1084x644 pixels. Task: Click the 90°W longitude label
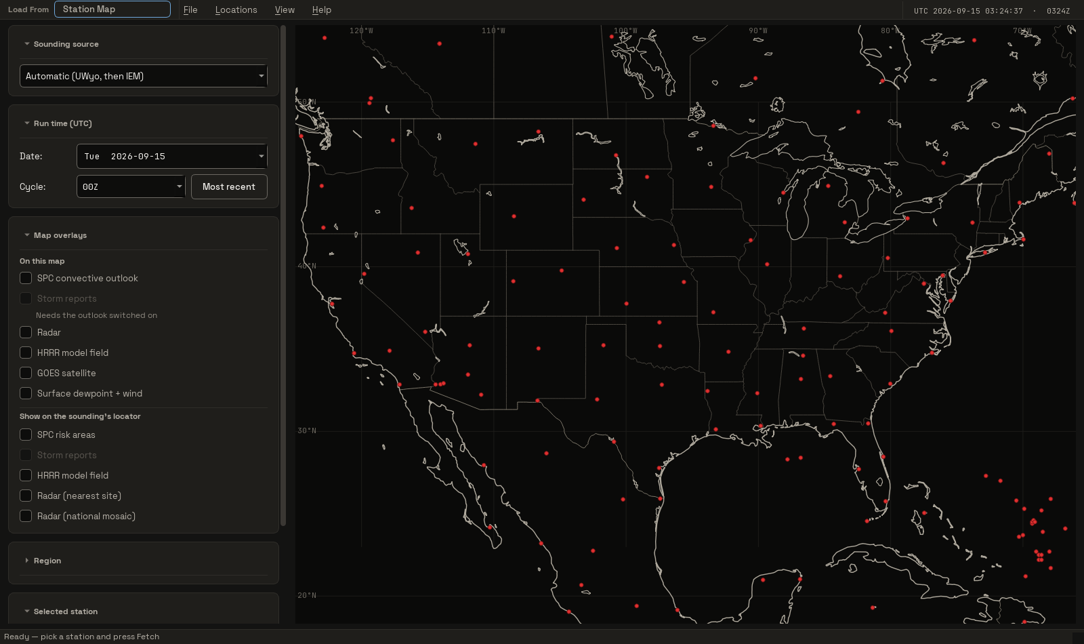point(758,31)
